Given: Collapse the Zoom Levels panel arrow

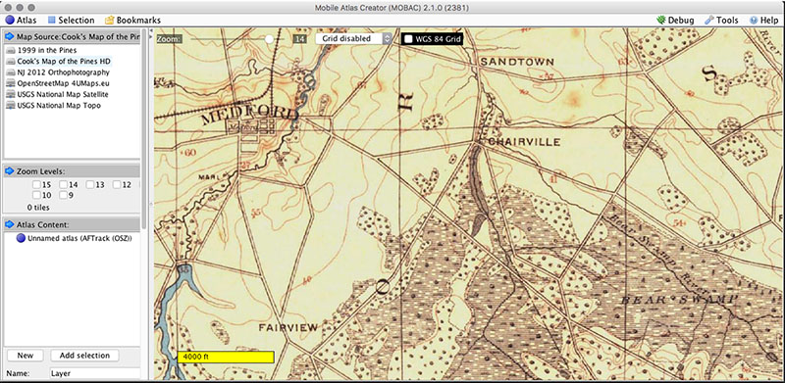Looking at the screenshot, I should tap(10, 171).
